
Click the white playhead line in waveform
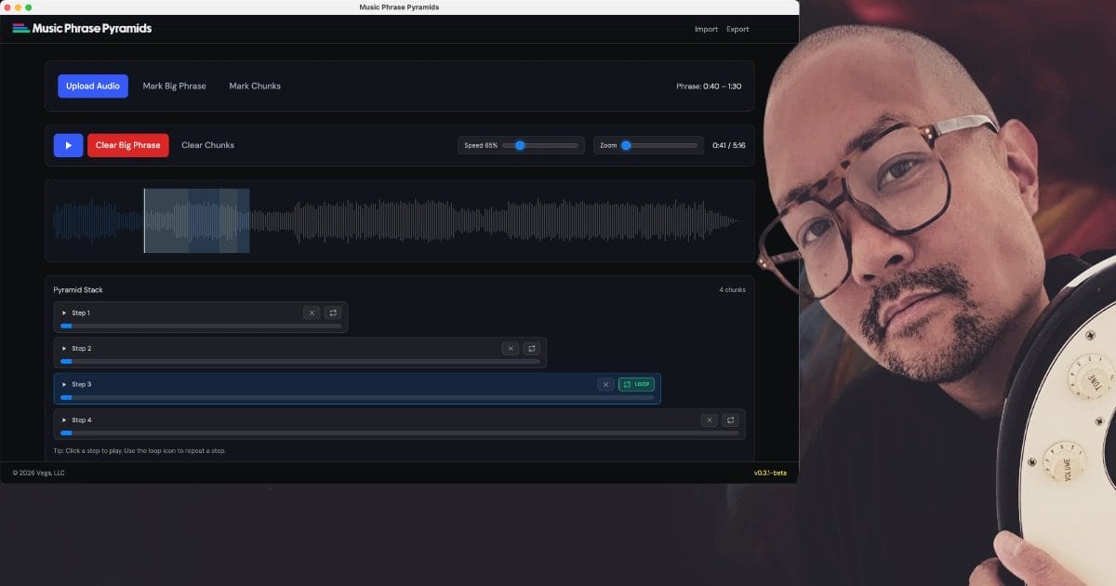pyautogui.click(x=144, y=220)
